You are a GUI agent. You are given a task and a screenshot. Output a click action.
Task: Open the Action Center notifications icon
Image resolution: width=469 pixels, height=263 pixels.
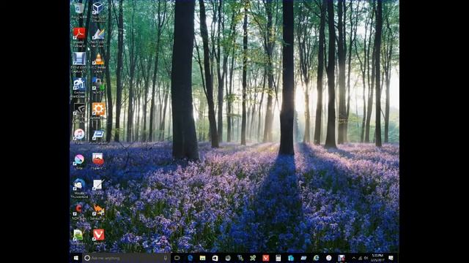[391, 258]
